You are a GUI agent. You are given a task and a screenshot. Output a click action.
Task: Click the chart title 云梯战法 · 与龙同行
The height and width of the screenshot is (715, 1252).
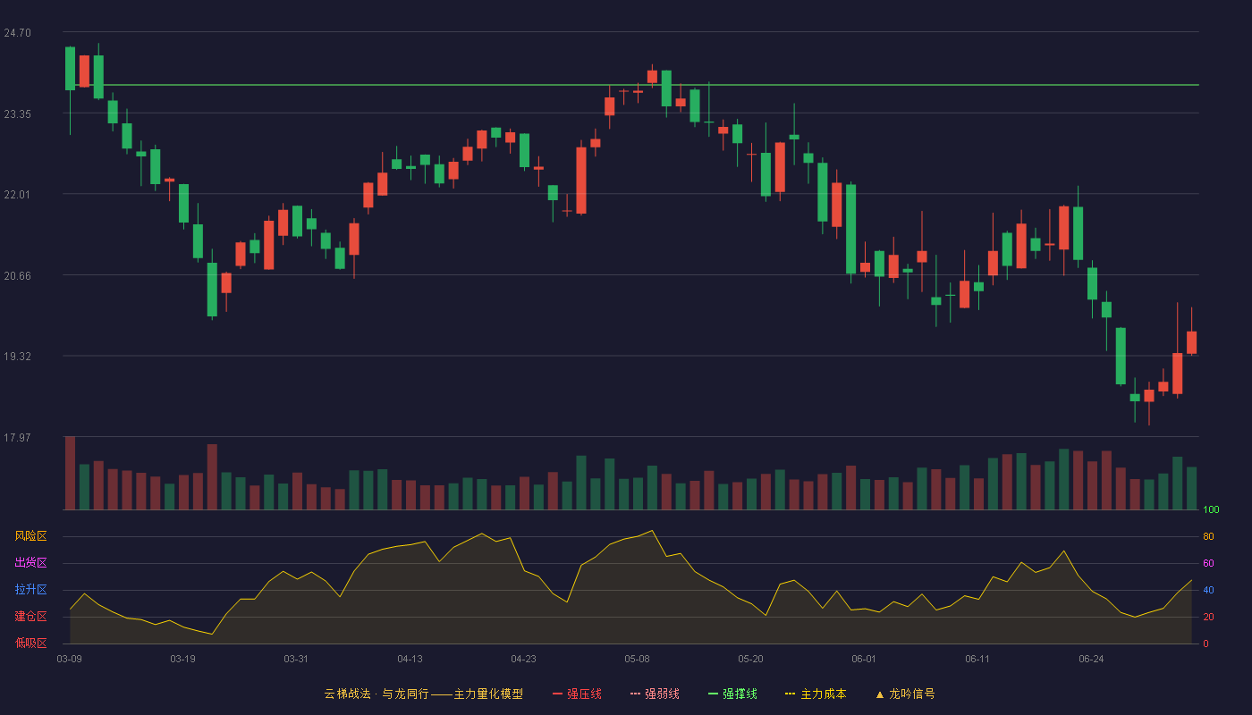pos(376,694)
